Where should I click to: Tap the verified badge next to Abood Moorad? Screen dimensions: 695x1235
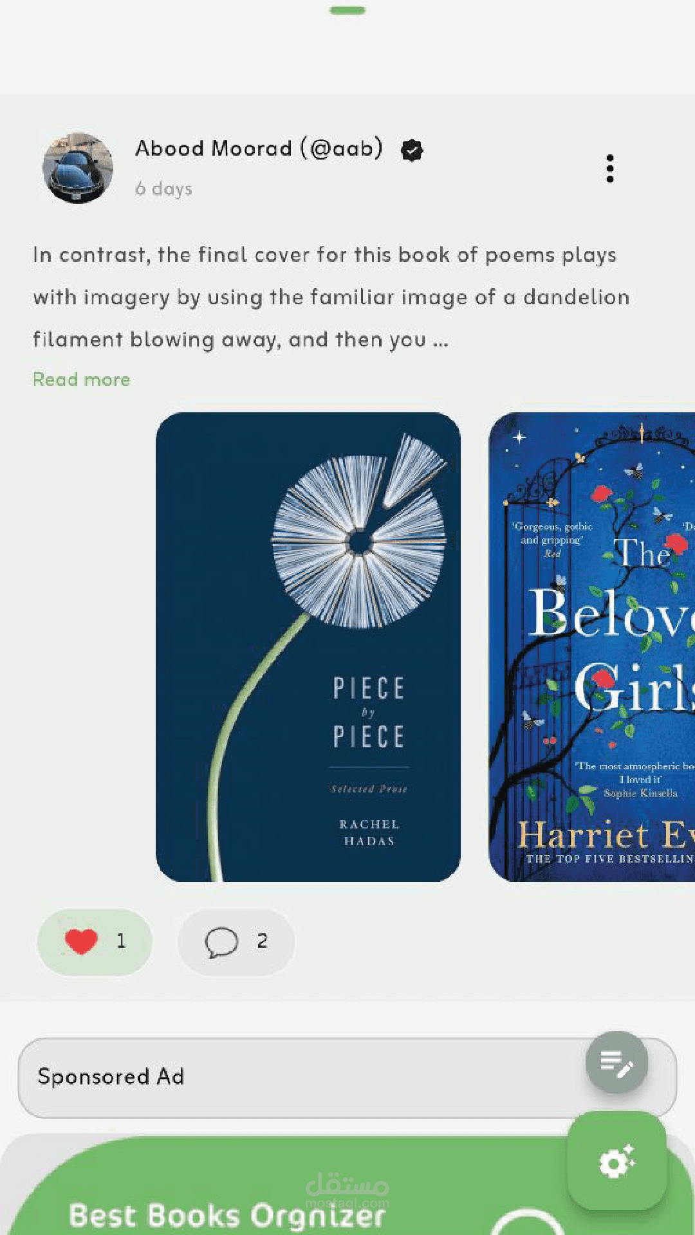[412, 151]
